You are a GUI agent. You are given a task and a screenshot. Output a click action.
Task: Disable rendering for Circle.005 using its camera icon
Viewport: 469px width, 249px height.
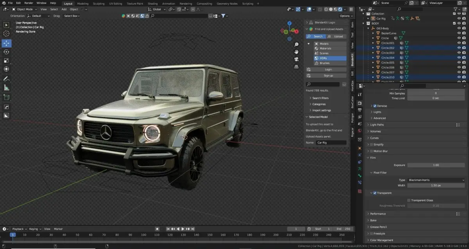click(464, 63)
